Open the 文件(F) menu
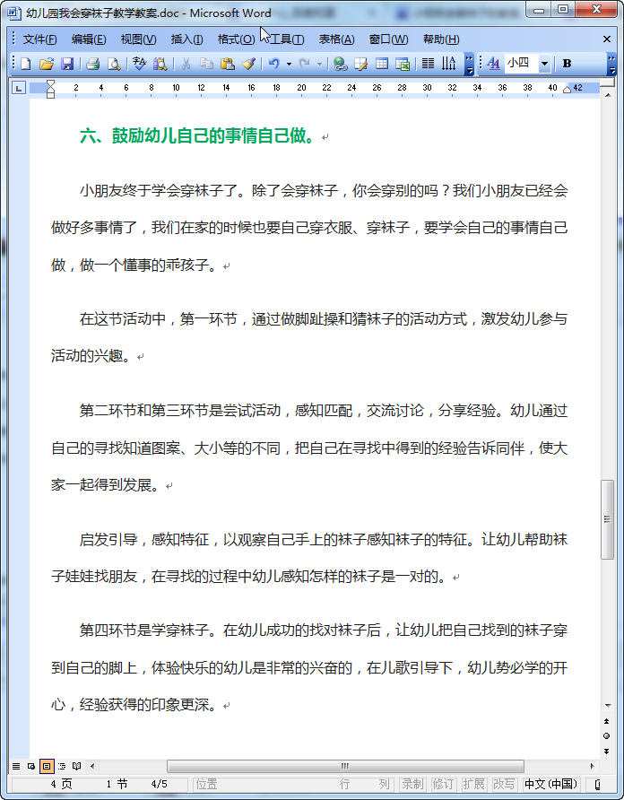 [39, 39]
